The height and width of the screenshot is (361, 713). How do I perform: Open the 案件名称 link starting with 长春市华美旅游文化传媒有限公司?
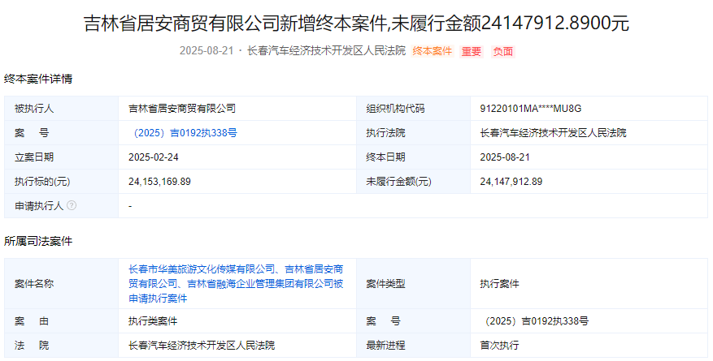(236, 283)
